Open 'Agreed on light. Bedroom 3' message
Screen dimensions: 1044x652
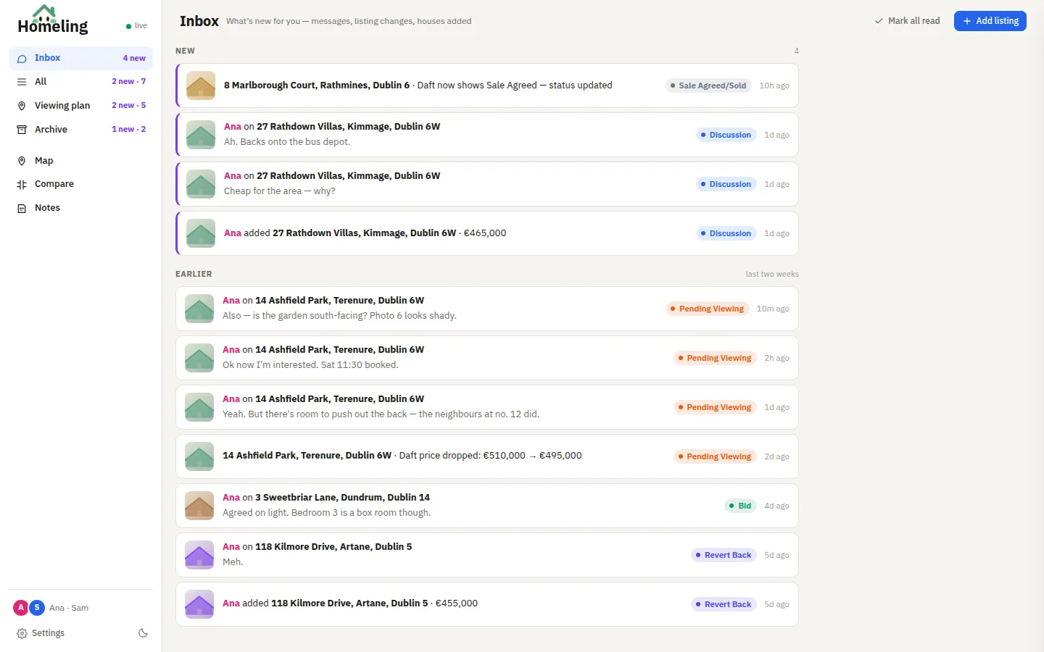click(x=487, y=506)
